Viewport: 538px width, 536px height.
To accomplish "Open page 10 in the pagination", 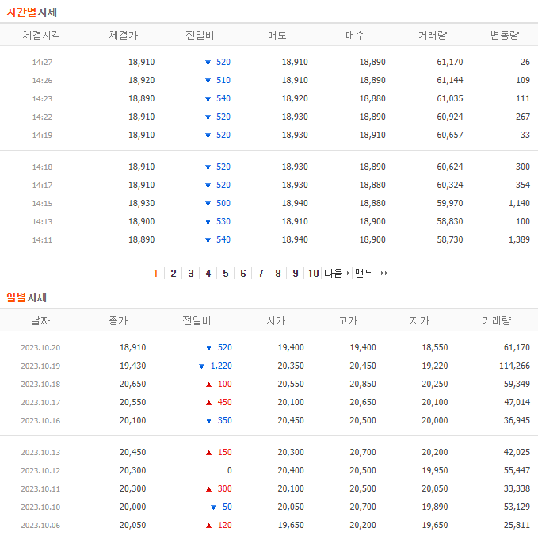I will pos(313,274).
